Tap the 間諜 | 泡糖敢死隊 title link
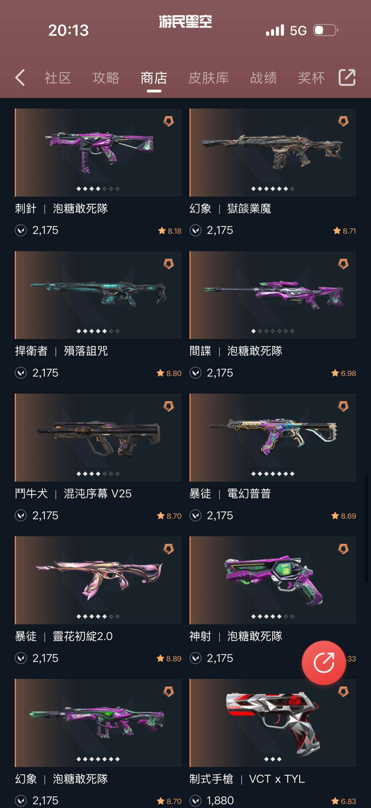This screenshot has width=371, height=808. pos(236,351)
